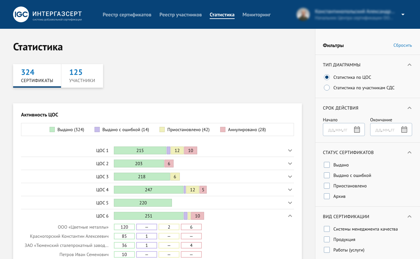Collapse the ЦОС 6 row
The width and height of the screenshot is (420, 259).
(290, 216)
